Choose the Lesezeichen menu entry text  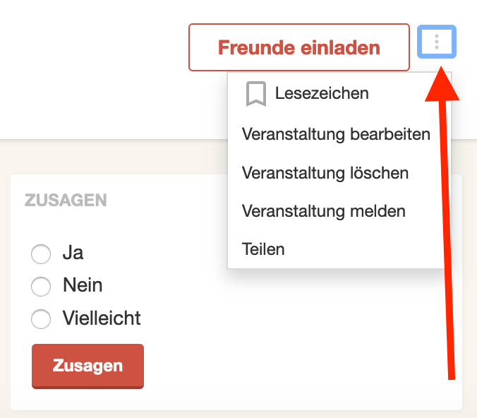[x=322, y=93]
